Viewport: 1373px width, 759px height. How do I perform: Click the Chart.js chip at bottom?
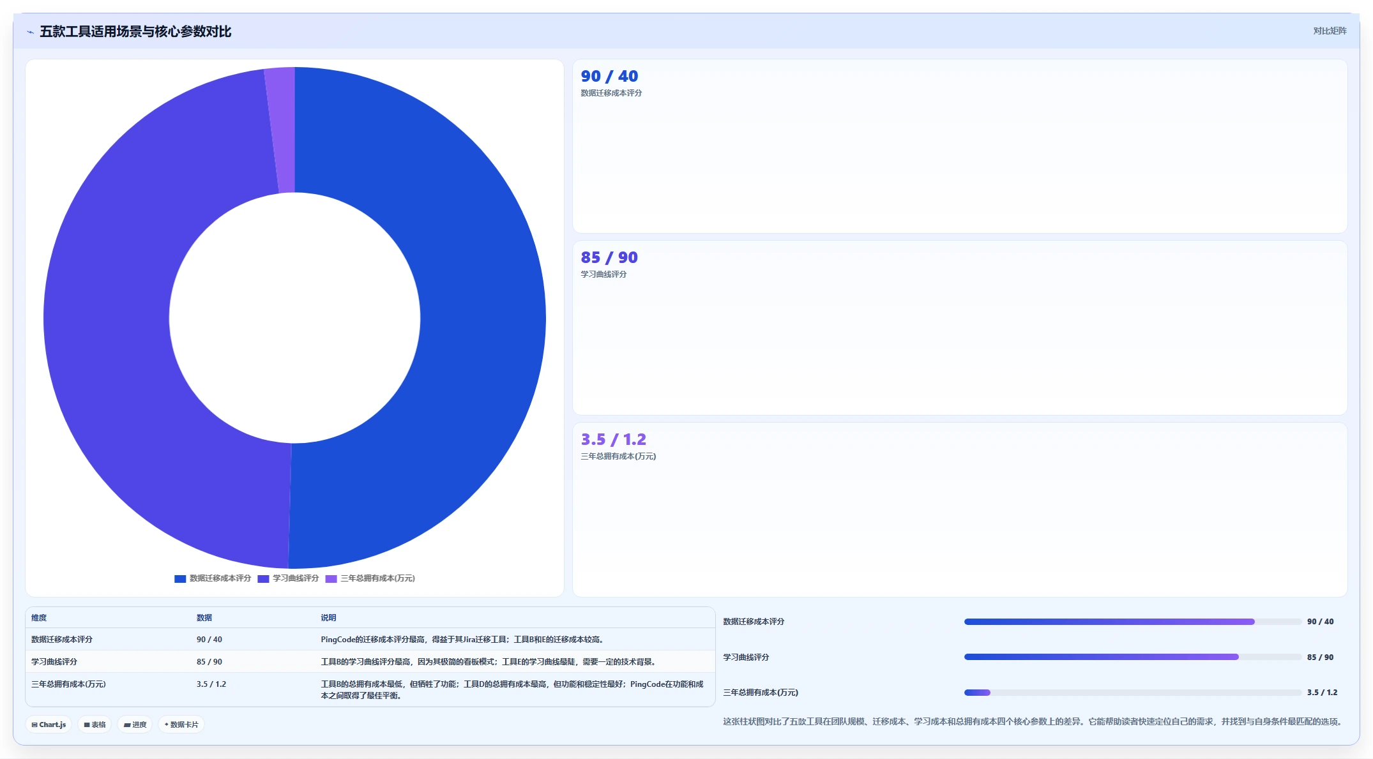coord(49,725)
